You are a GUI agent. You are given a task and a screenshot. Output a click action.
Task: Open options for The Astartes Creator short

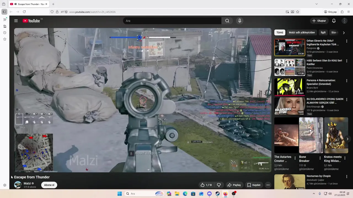(295, 158)
